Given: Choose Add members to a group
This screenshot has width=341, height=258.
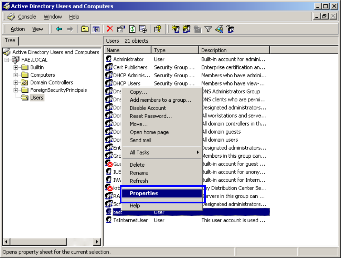Looking at the screenshot, I should tap(162, 100).
